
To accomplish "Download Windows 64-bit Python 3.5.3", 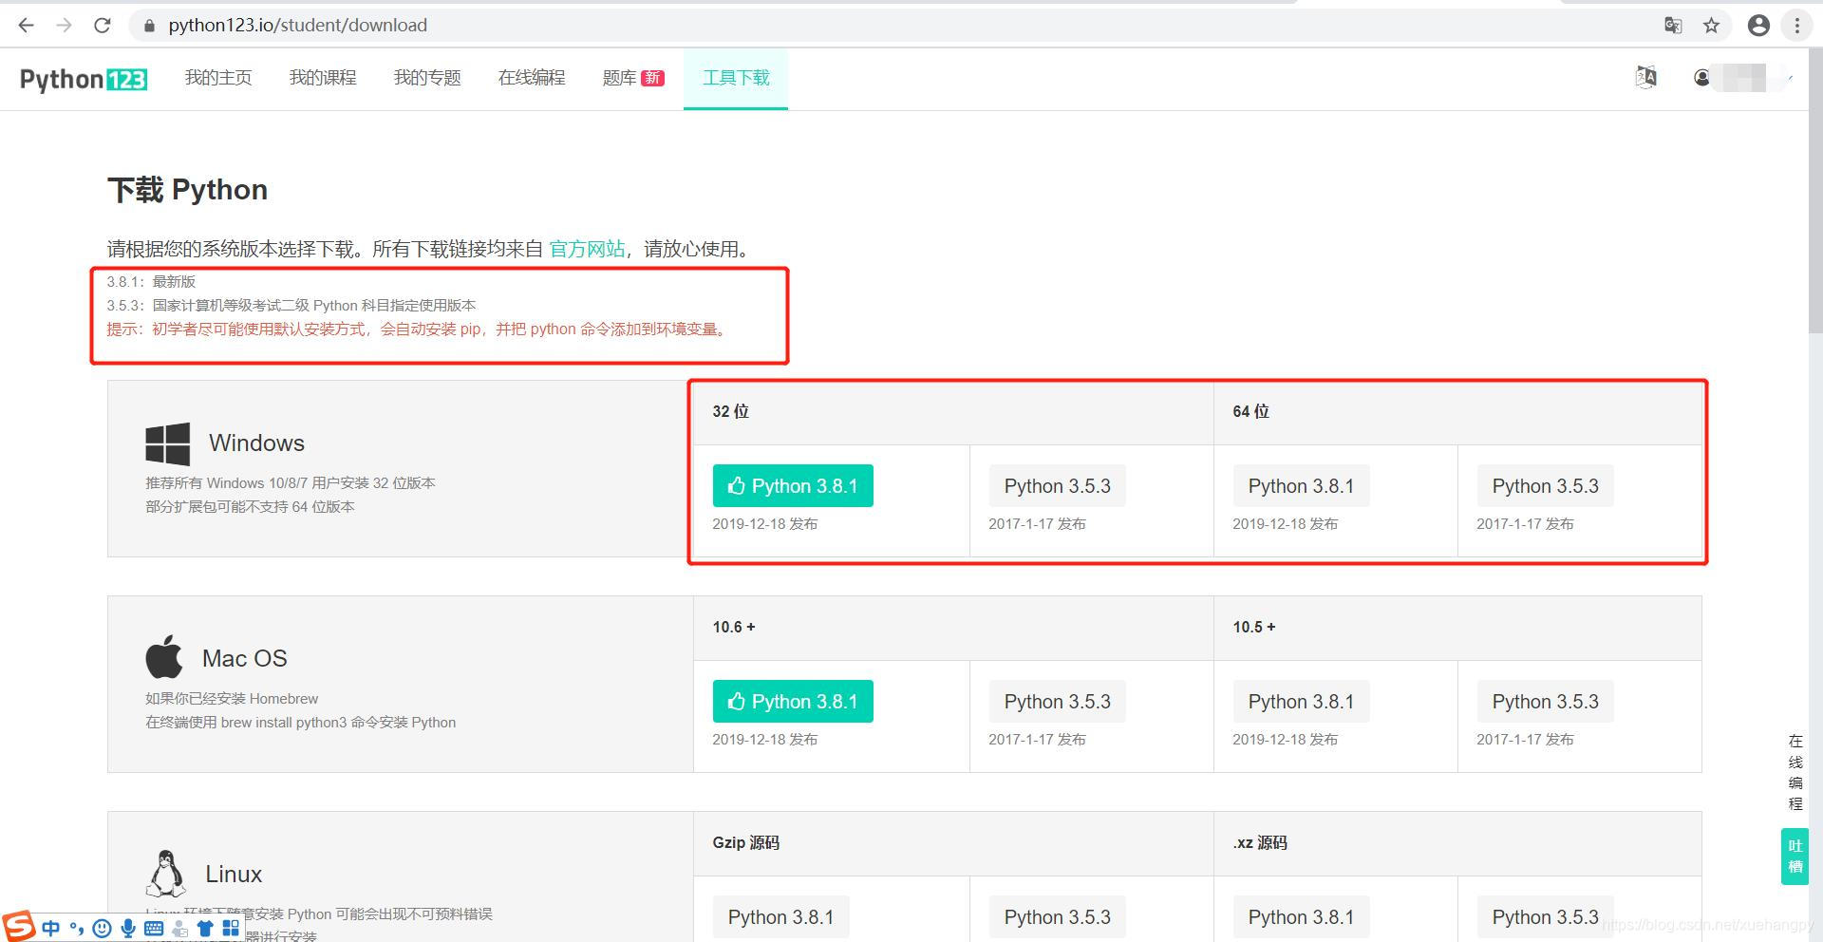I will tap(1545, 486).
